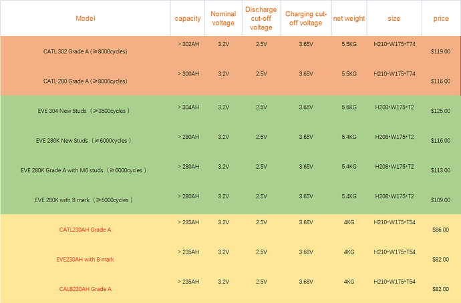461x303 pixels.
Task: Click the 2.5V discharge voltage in the M6 studs row
Action: tap(261, 166)
